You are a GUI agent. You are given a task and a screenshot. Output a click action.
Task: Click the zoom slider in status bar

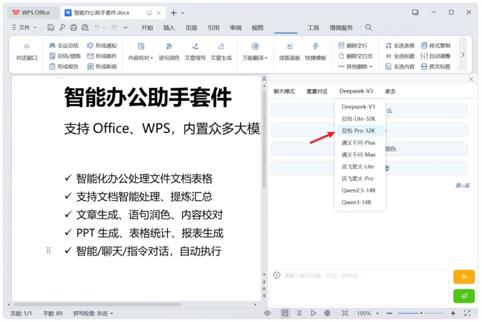(421, 313)
